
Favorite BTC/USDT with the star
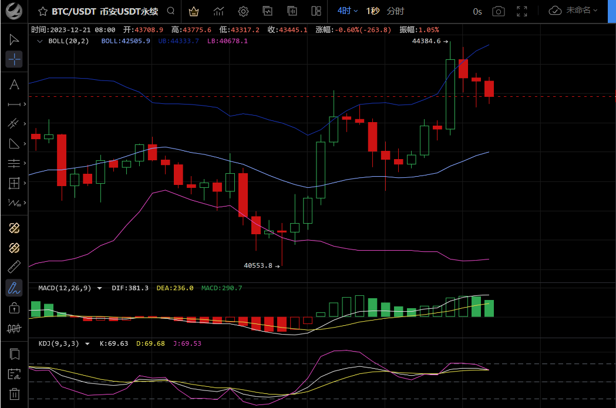43,11
